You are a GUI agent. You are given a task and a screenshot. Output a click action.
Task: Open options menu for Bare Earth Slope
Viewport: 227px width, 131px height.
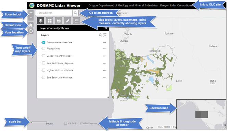[x=105, y=63]
